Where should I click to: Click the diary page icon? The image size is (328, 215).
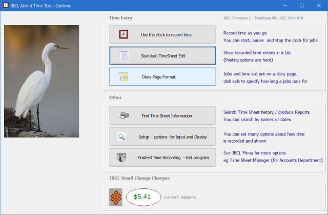(x=124, y=76)
